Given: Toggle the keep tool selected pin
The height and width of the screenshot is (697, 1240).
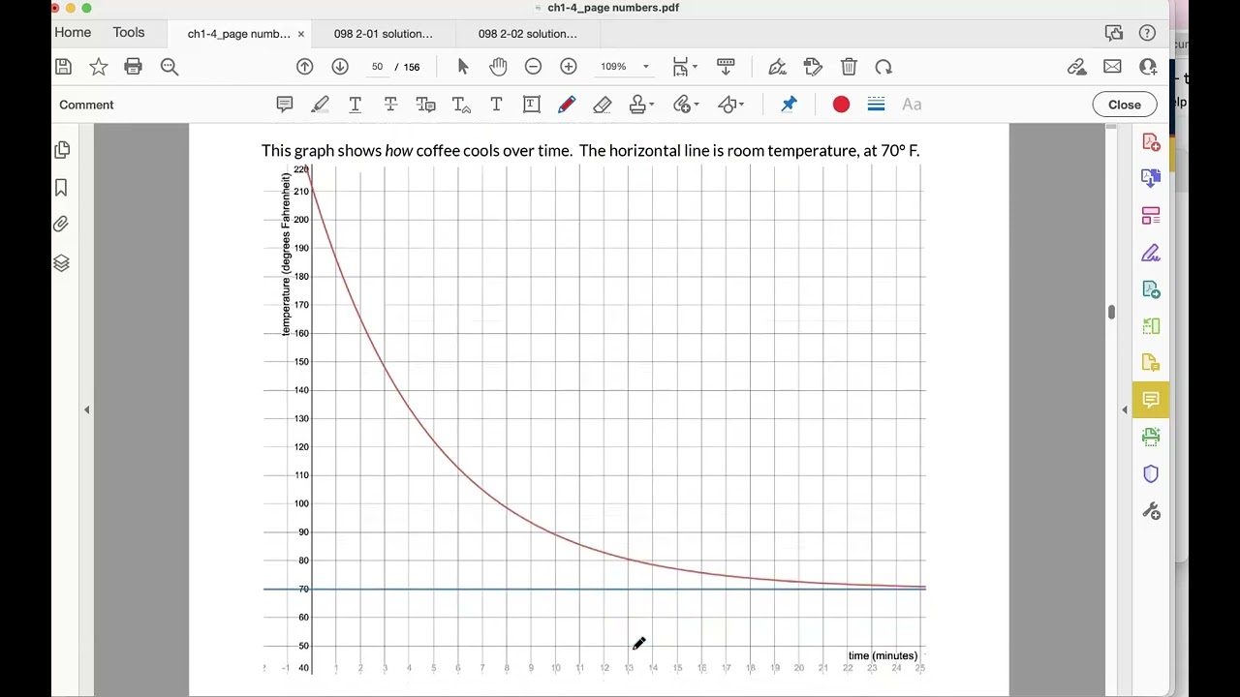Looking at the screenshot, I should 789,105.
